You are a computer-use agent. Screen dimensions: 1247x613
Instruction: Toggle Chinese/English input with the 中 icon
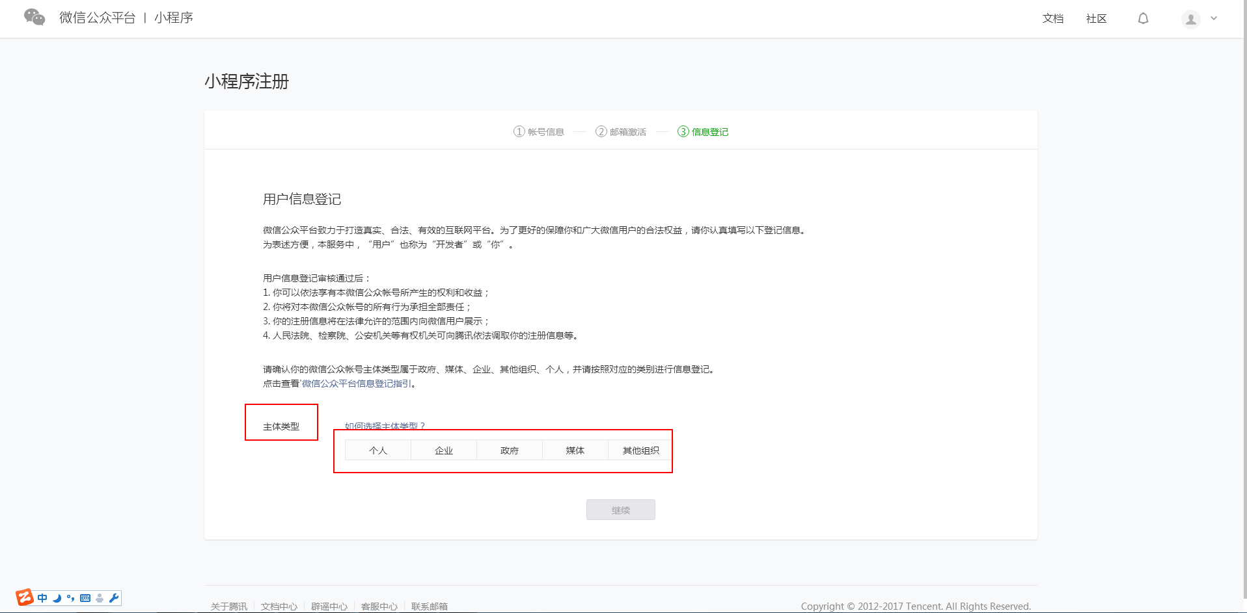42,597
